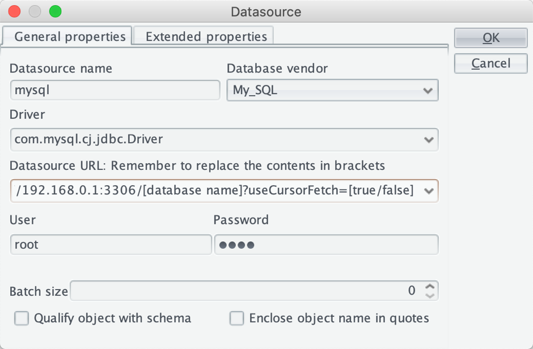This screenshot has height=349, width=533.
Task: Focus the User text field
Action: tap(111, 245)
